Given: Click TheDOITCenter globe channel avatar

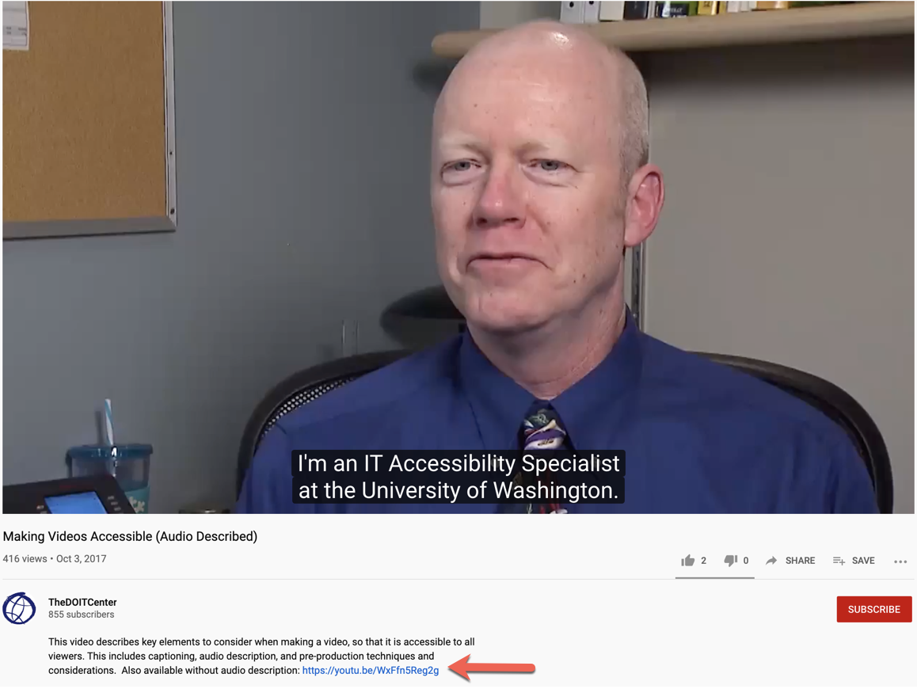Looking at the screenshot, I should click(19, 608).
